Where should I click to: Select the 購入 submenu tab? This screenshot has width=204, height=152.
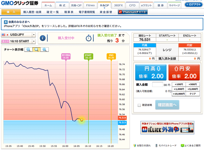coord(11,12)
